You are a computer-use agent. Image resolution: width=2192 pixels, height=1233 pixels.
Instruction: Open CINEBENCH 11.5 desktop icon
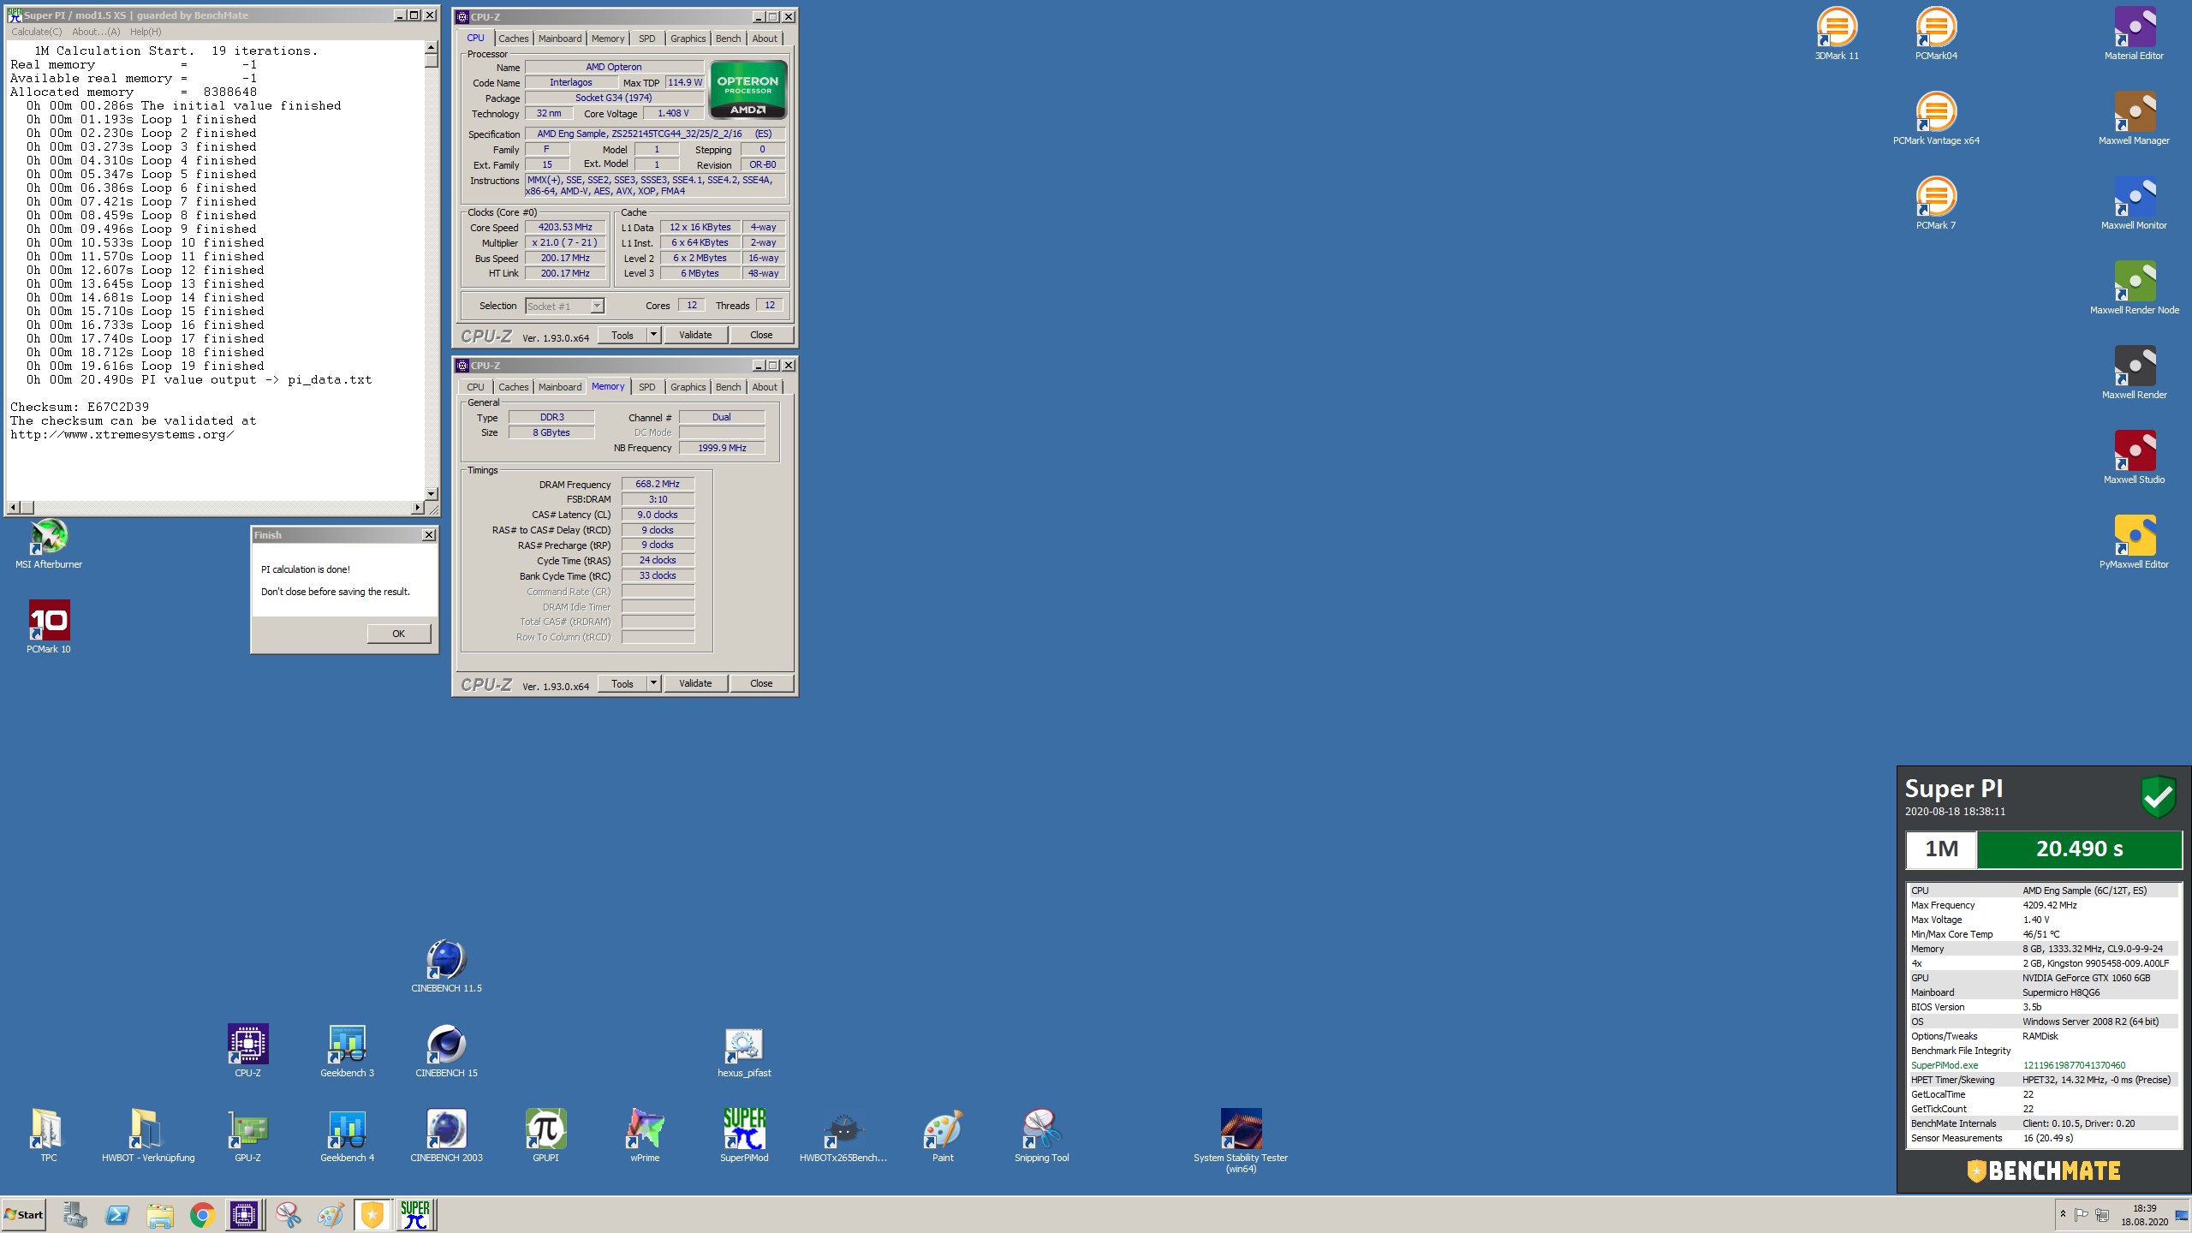coord(446,967)
